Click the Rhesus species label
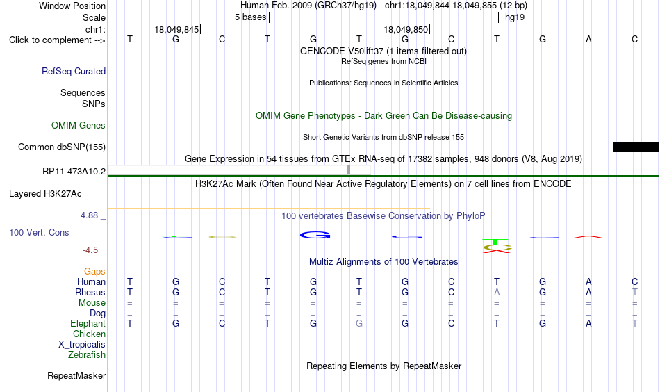The image size is (660, 392). (x=90, y=292)
